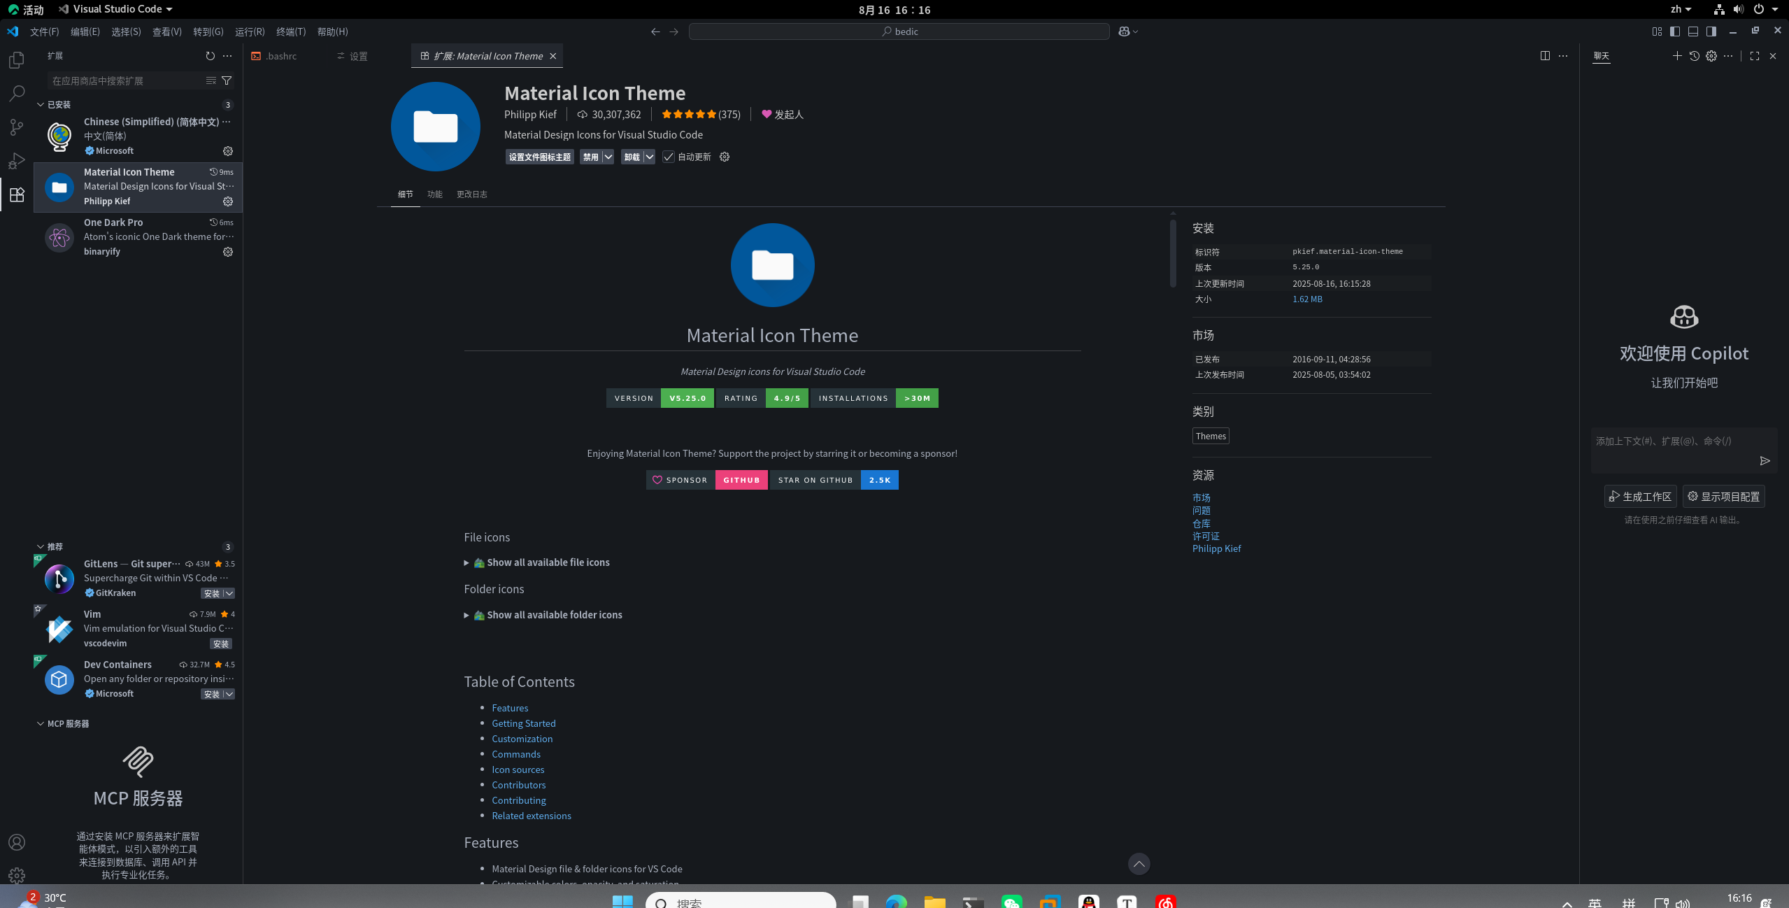Click the extension search input field
Viewport: 1789px width, 908px height.
pos(126,80)
